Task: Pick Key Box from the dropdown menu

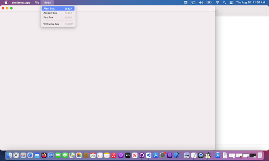Action: tap(58, 18)
